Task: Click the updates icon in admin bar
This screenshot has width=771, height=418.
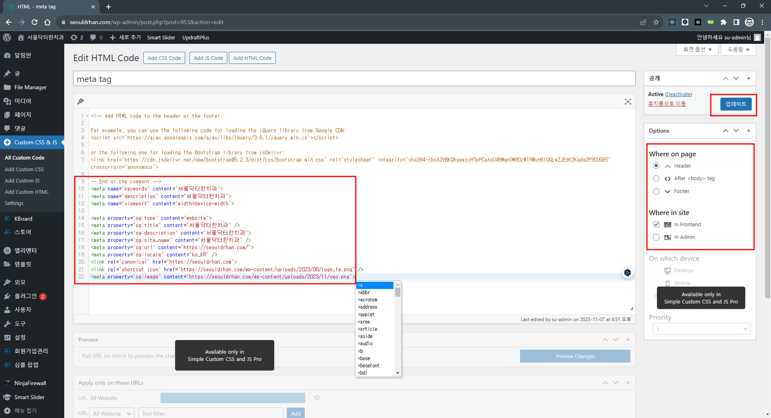Action: 74,37
